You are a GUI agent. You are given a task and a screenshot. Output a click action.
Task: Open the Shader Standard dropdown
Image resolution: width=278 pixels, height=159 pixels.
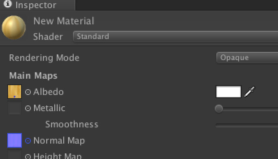point(175,37)
